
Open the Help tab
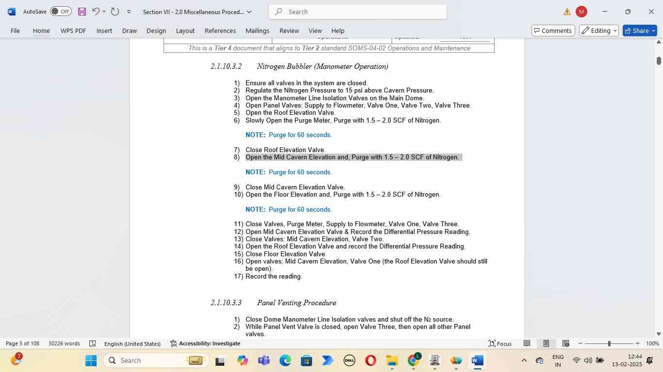[338, 31]
